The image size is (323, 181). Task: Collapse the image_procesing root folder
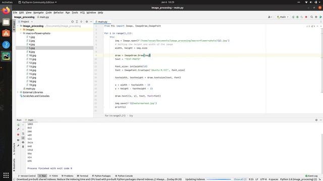click(18, 26)
